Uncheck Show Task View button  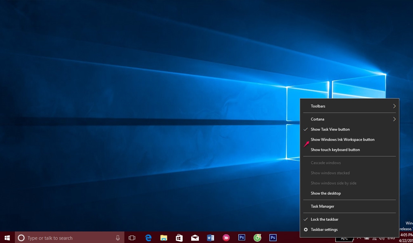(330, 129)
